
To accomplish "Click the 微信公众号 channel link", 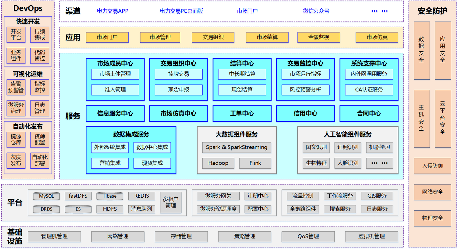I will [x=316, y=11].
